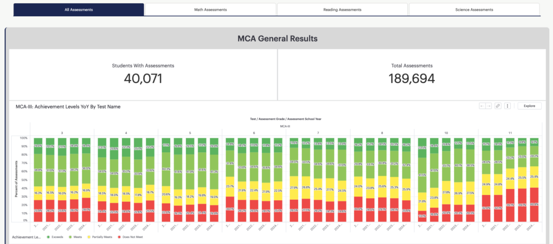Click the red segment of first grade 11 bar

click(x=486, y=208)
